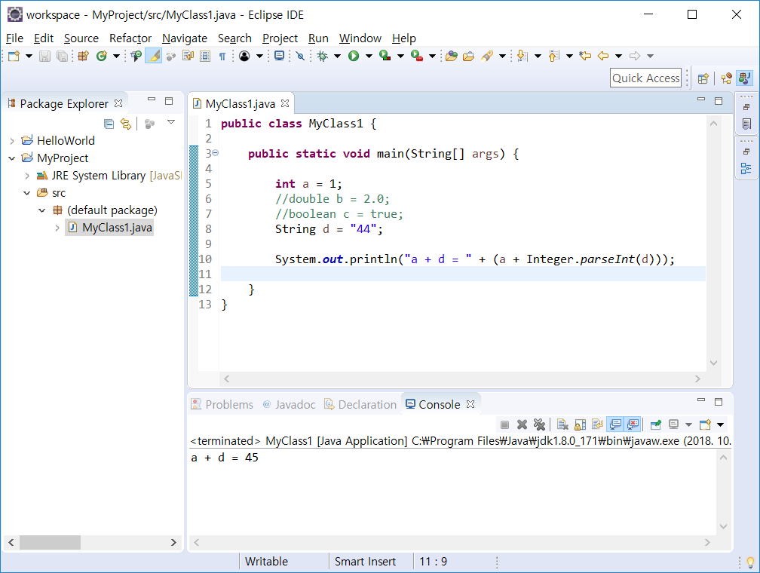
Task: Collapse the src folder node
Action: 27,193
